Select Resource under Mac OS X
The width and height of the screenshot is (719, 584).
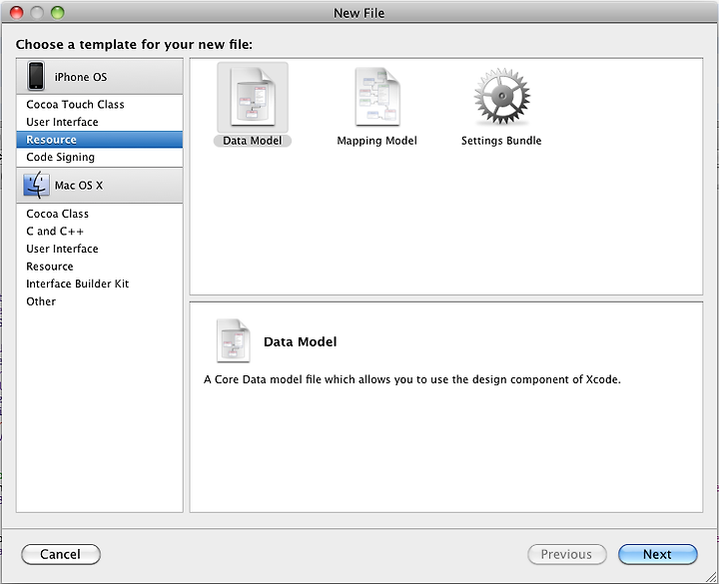click(x=100, y=267)
